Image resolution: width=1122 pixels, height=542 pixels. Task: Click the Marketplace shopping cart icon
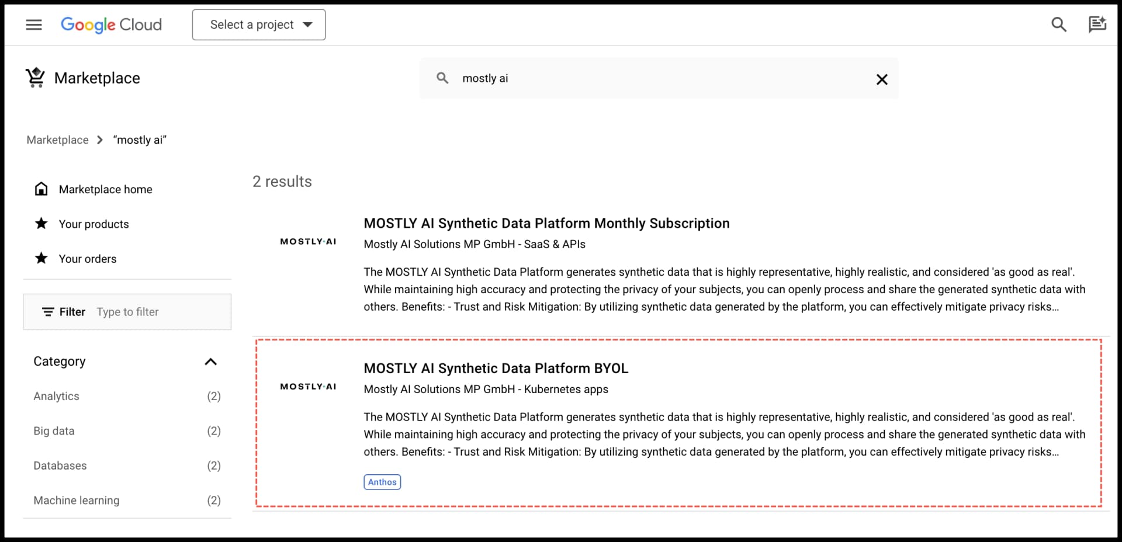point(35,77)
